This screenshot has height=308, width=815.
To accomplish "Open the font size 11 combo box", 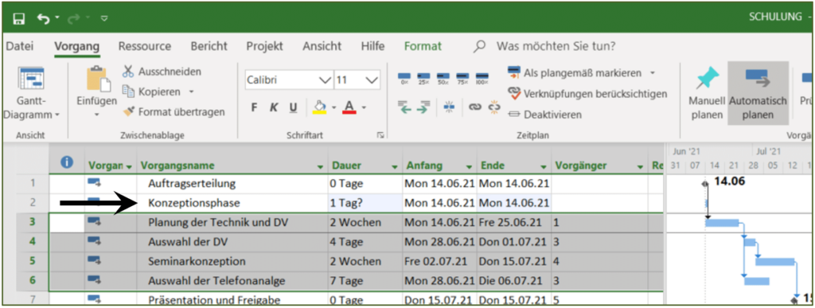I will (357, 80).
